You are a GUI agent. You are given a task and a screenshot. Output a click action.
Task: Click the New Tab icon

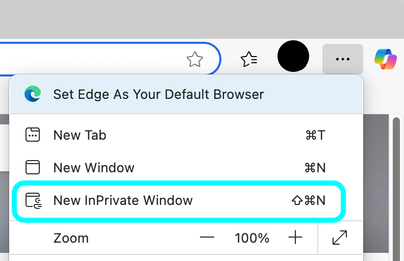click(33, 135)
